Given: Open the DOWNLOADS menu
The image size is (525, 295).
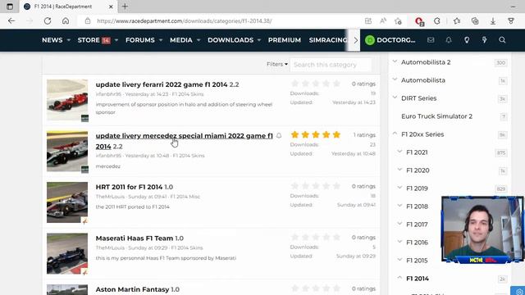Looking at the screenshot, I should click(x=231, y=40).
